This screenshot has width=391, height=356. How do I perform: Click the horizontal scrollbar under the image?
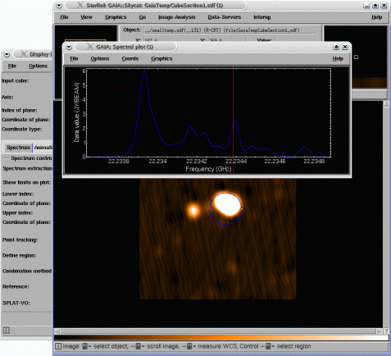(218, 331)
